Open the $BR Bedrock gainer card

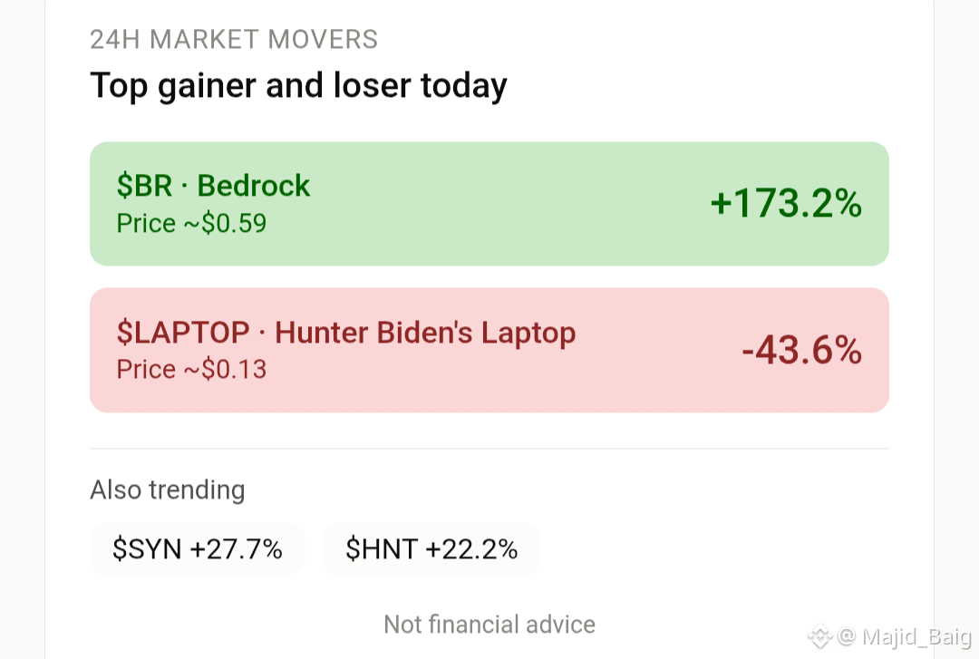489,204
